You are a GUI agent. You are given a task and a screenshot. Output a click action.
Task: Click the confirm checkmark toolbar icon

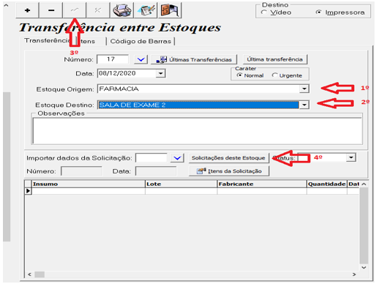75,10
